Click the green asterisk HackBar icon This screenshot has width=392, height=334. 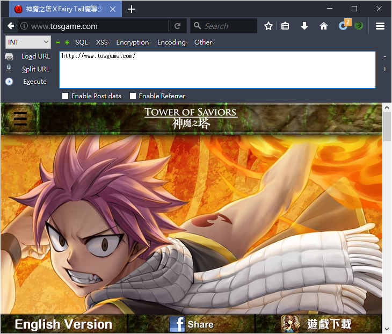(x=67, y=42)
